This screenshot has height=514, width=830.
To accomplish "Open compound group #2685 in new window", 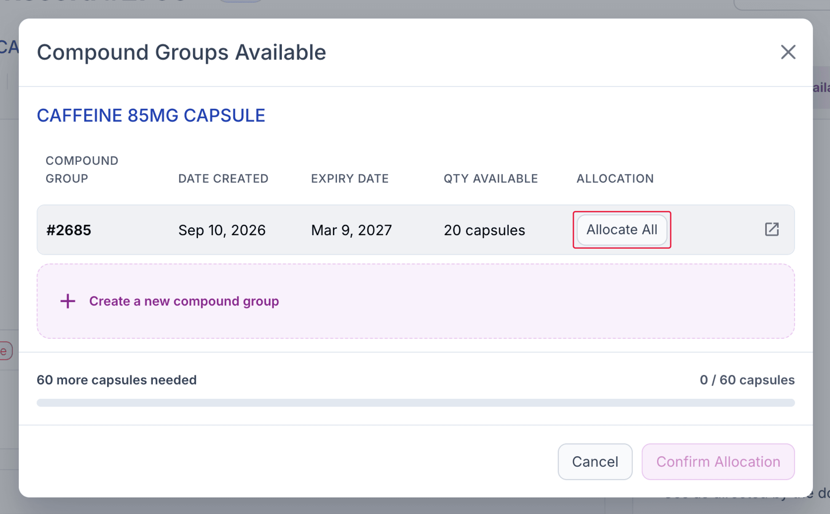I will tap(772, 229).
